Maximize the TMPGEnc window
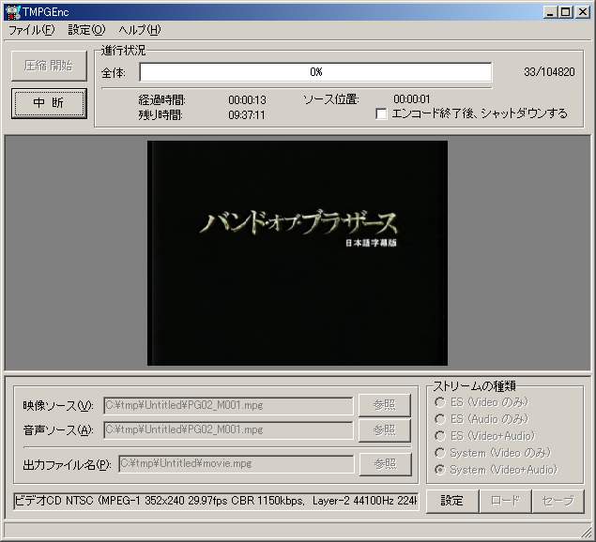 (x=566, y=12)
